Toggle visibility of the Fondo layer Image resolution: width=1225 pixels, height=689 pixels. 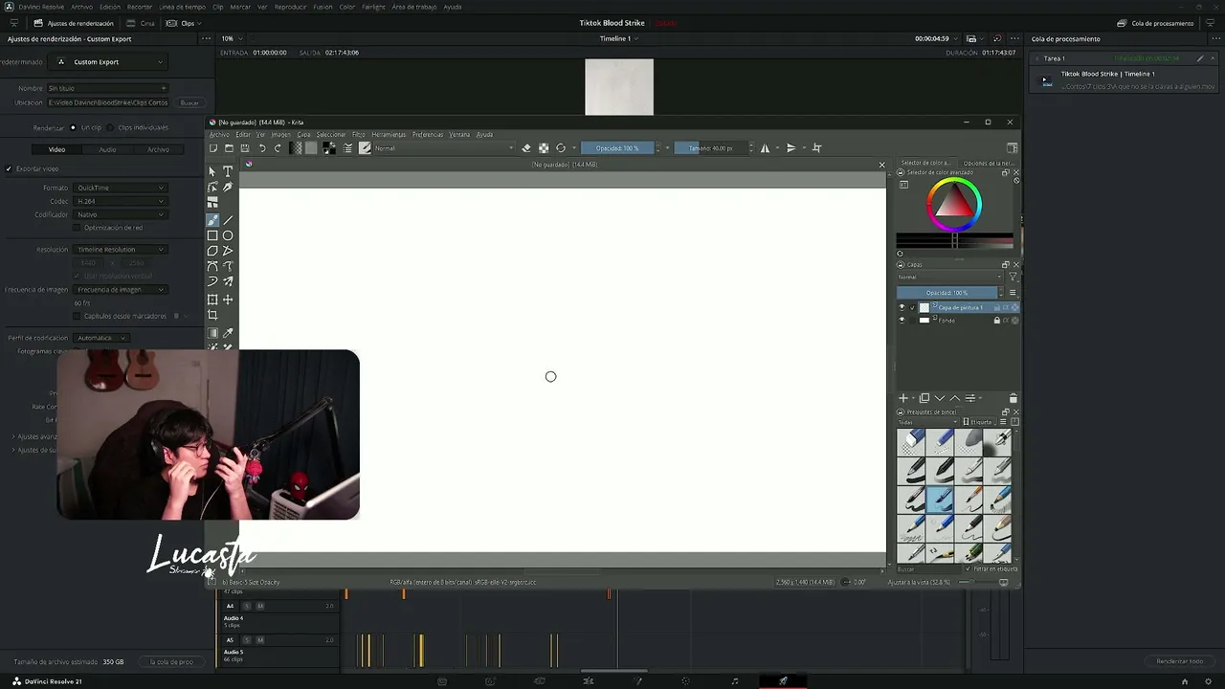[902, 321]
